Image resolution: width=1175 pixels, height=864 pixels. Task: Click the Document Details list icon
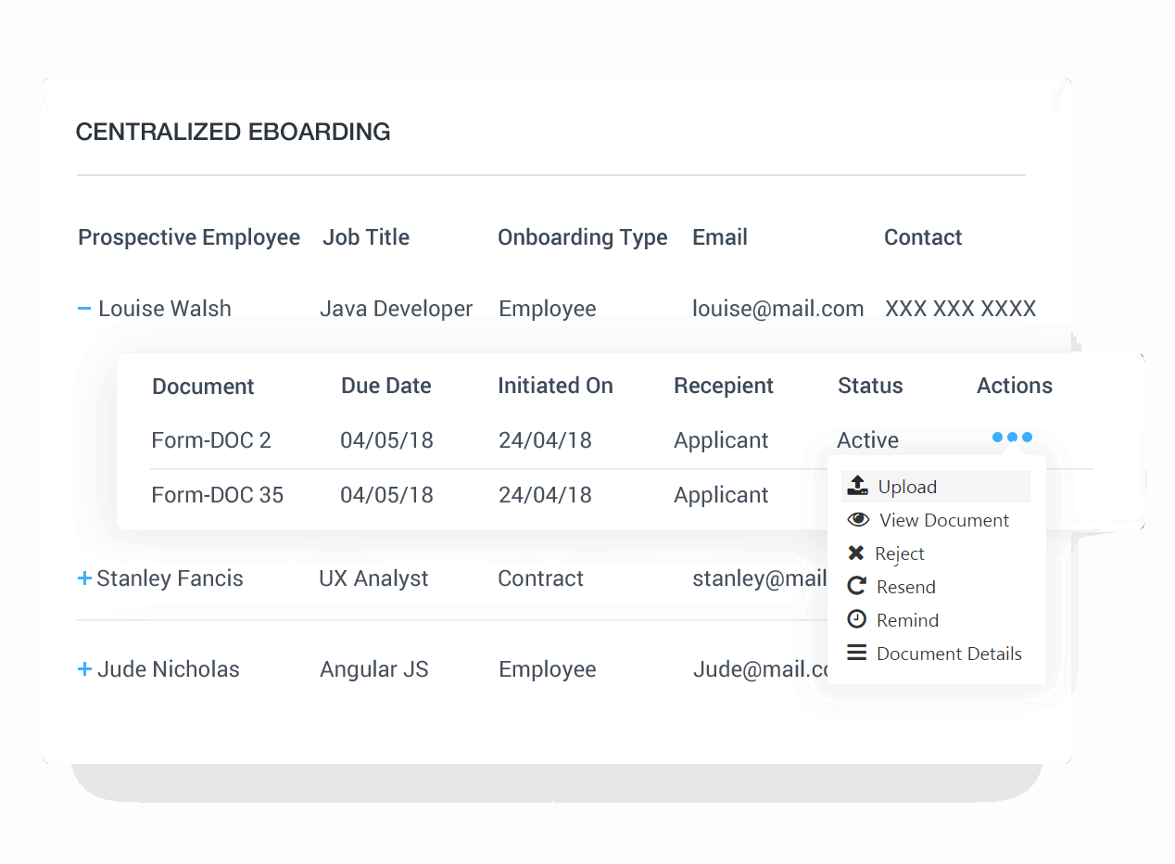(857, 653)
